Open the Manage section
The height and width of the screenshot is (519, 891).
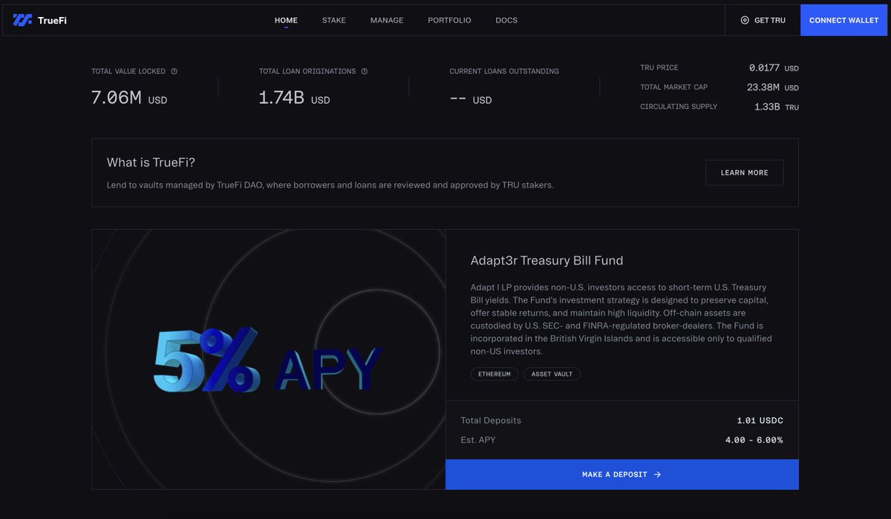[387, 20]
